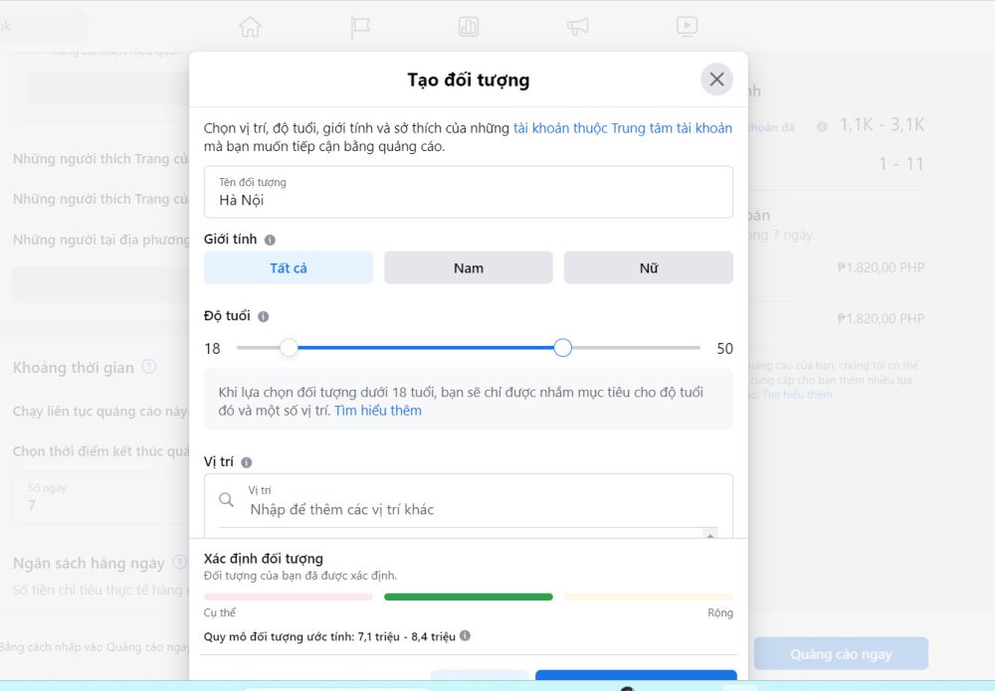Open tài khoản thuộc Trung tâm tài khoản link
This screenshot has height=691, width=995.
tap(623, 128)
